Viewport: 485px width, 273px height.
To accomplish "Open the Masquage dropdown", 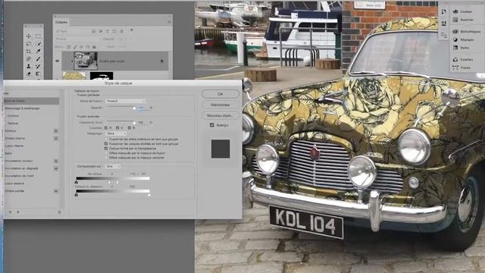I will pyautogui.click(x=116, y=133).
